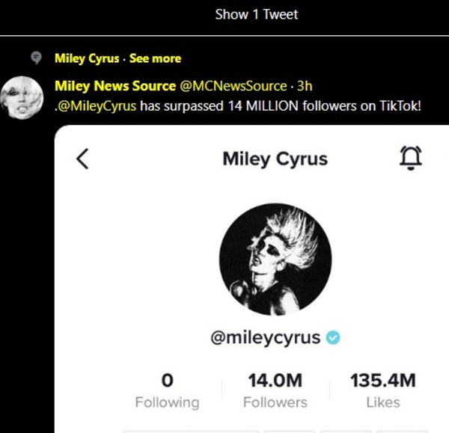The height and width of the screenshot is (433, 449).
Task: Click the @MCNewsSource handle
Action: [233, 86]
